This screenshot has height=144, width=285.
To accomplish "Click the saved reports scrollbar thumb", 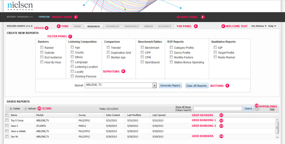I will click(277, 128).
